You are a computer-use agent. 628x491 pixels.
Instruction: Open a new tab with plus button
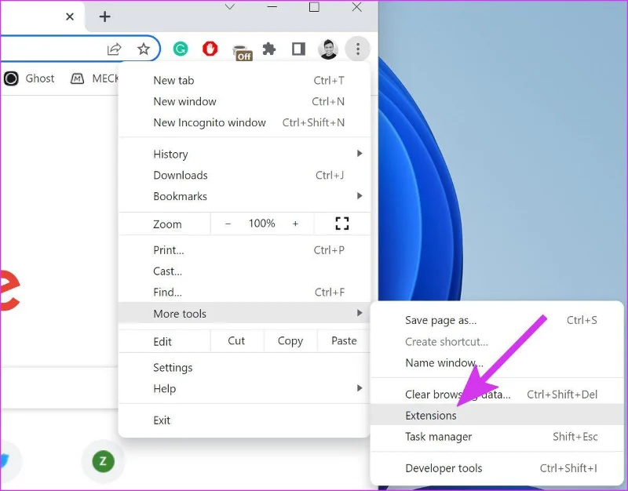(104, 16)
